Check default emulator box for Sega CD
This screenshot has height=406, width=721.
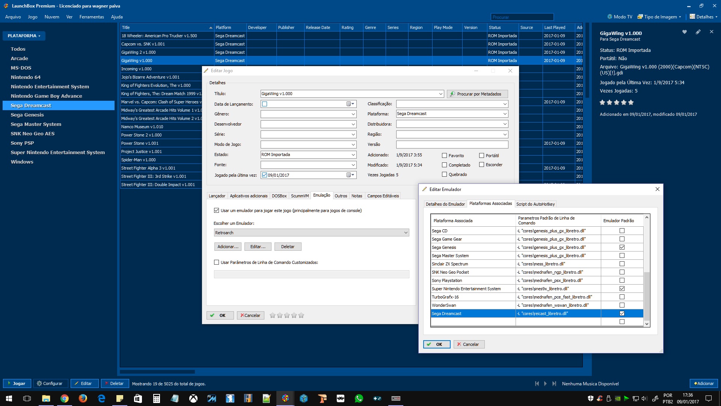[622, 231]
